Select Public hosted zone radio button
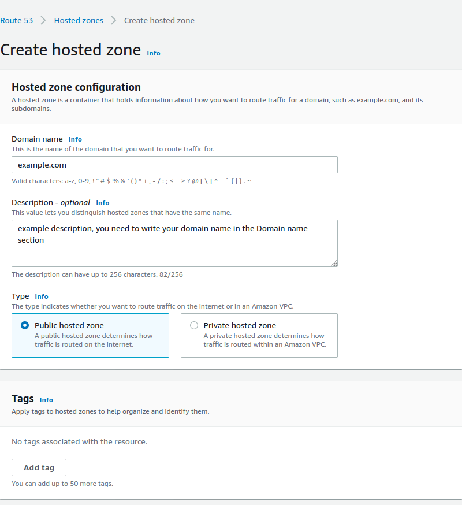This screenshot has width=462, height=505. [x=25, y=325]
